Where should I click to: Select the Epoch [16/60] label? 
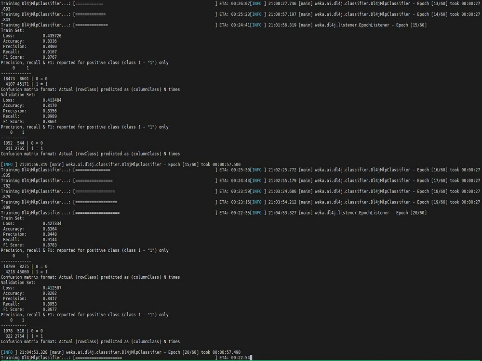[x=432, y=170]
